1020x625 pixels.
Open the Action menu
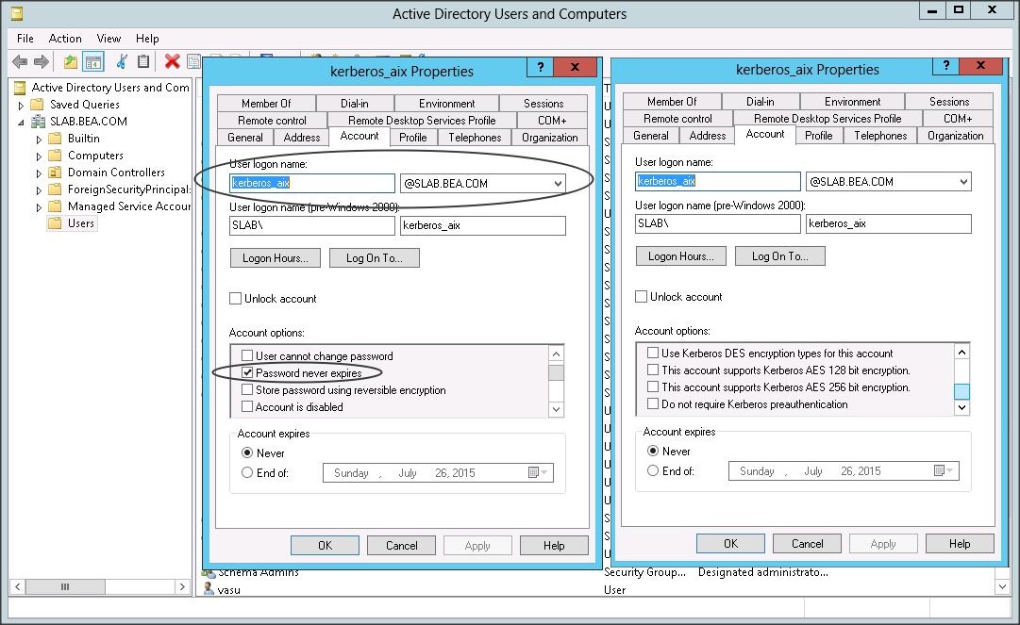click(65, 39)
